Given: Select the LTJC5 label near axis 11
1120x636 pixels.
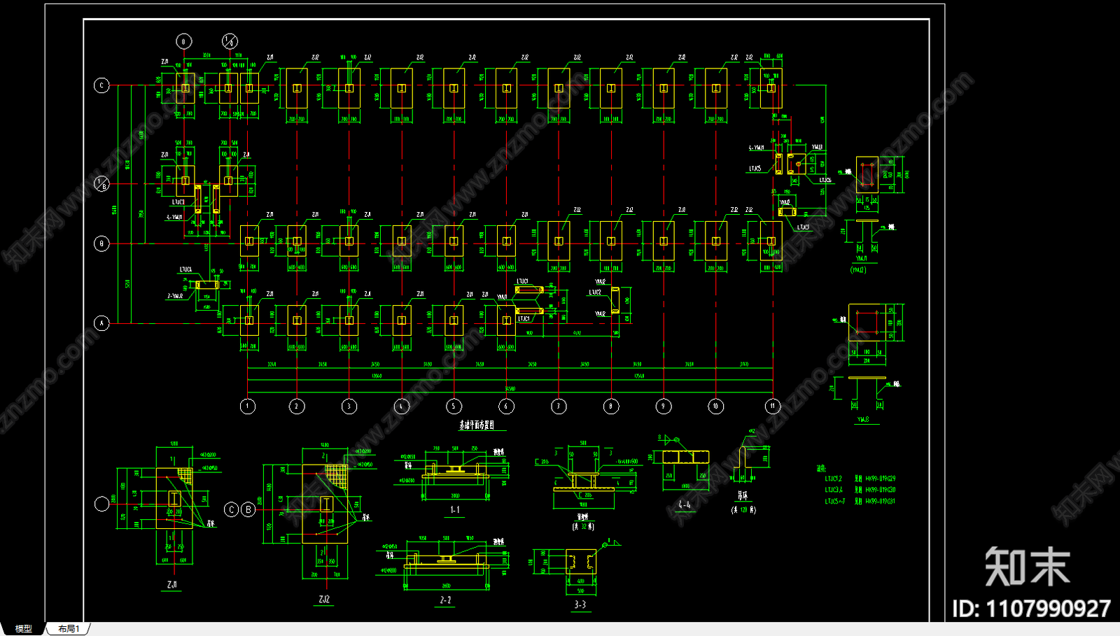Looking at the screenshot, I should pos(755,169).
